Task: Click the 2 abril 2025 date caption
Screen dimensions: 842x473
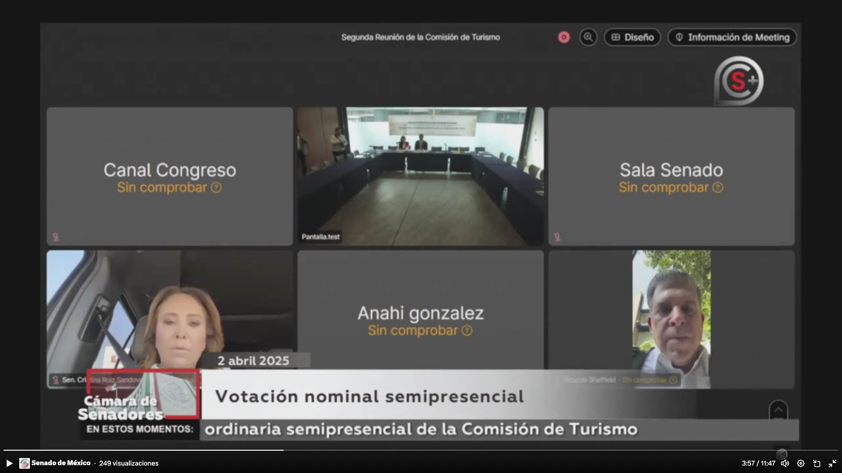Action: [x=253, y=361]
